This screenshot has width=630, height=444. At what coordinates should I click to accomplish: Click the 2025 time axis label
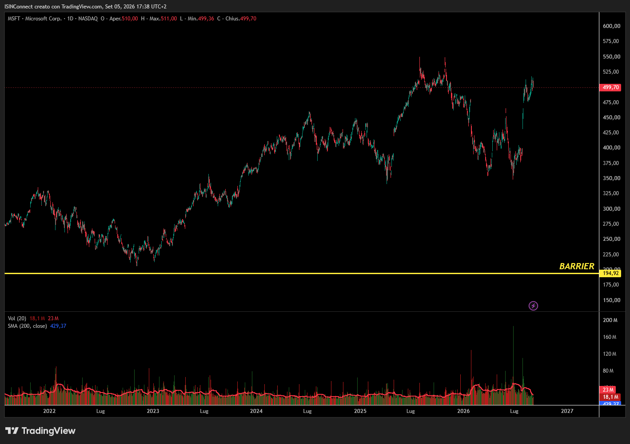tap(360, 411)
